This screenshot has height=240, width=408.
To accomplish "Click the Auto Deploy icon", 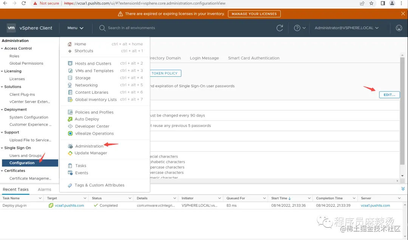I will (x=70, y=119).
